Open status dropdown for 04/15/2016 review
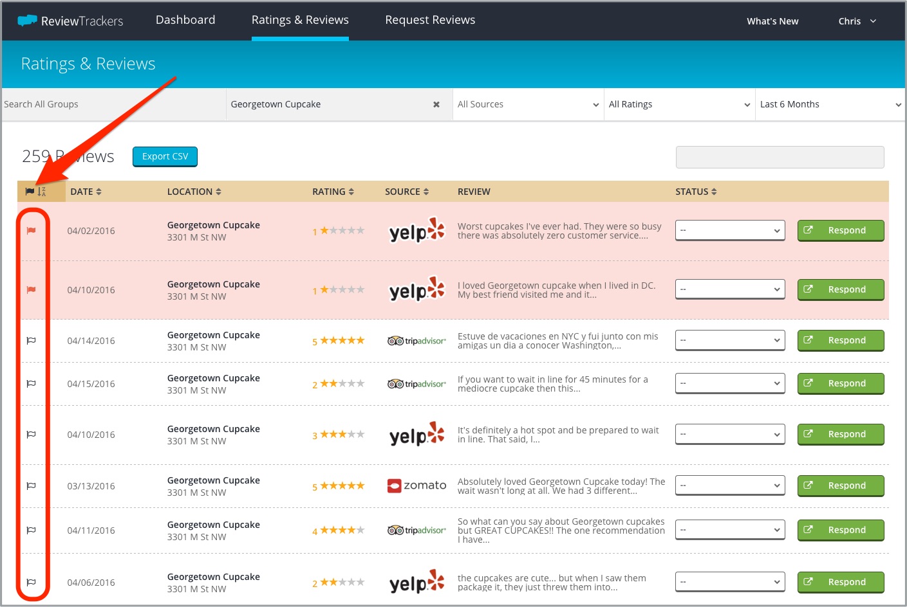Screen dimensions: 907x607 click(x=730, y=383)
